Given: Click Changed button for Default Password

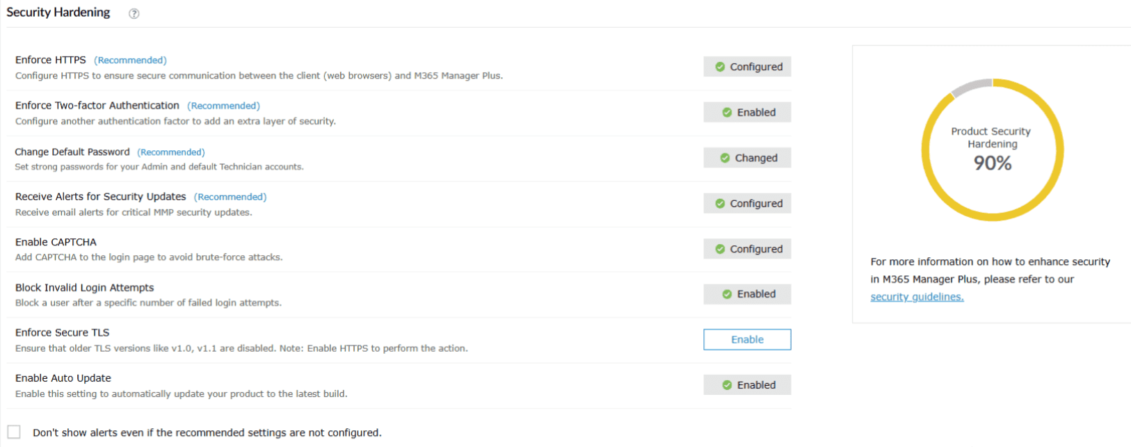Looking at the screenshot, I should (747, 158).
